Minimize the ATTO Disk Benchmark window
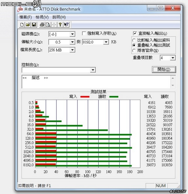The image size is (188, 194). tap(152, 8)
